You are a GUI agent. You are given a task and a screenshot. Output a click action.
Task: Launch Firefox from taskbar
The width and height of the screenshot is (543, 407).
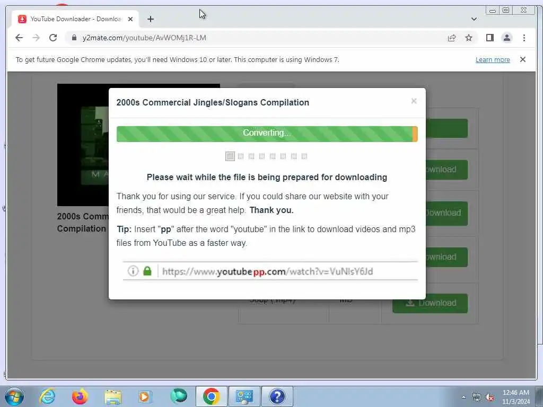80,396
